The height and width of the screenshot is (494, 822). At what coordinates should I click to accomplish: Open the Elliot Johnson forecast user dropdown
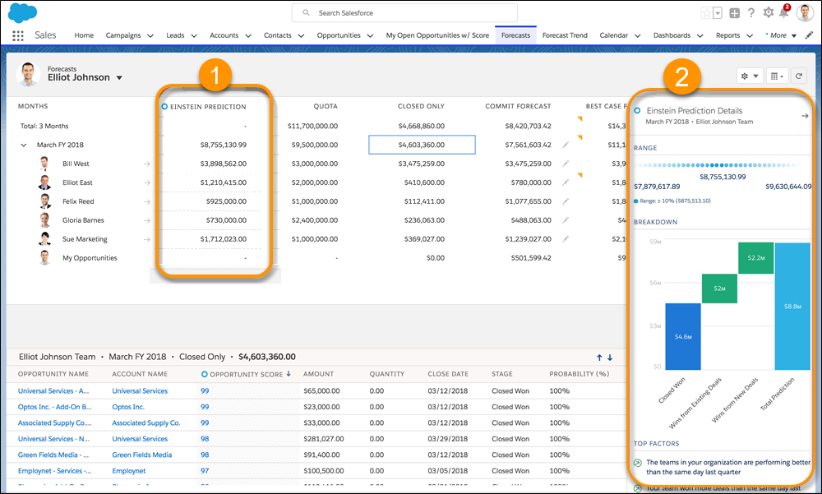[x=119, y=77]
